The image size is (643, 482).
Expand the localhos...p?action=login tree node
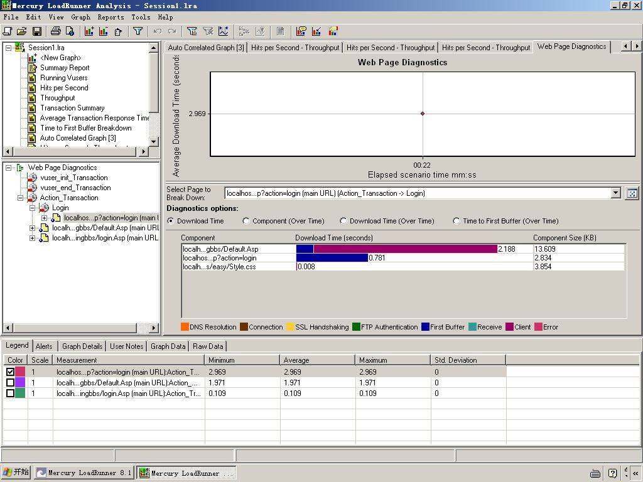pos(44,218)
